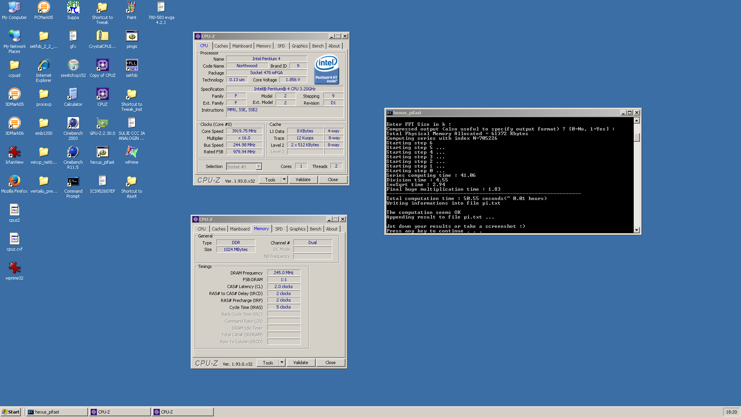This screenshot has width=741, height=417.
Task: Open Bench tab in upper CPU-Z window
Action: pos(318,46)
